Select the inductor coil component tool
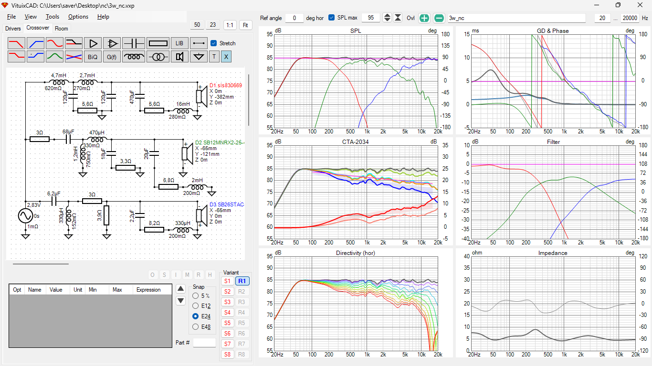 [x=134, y=57]
